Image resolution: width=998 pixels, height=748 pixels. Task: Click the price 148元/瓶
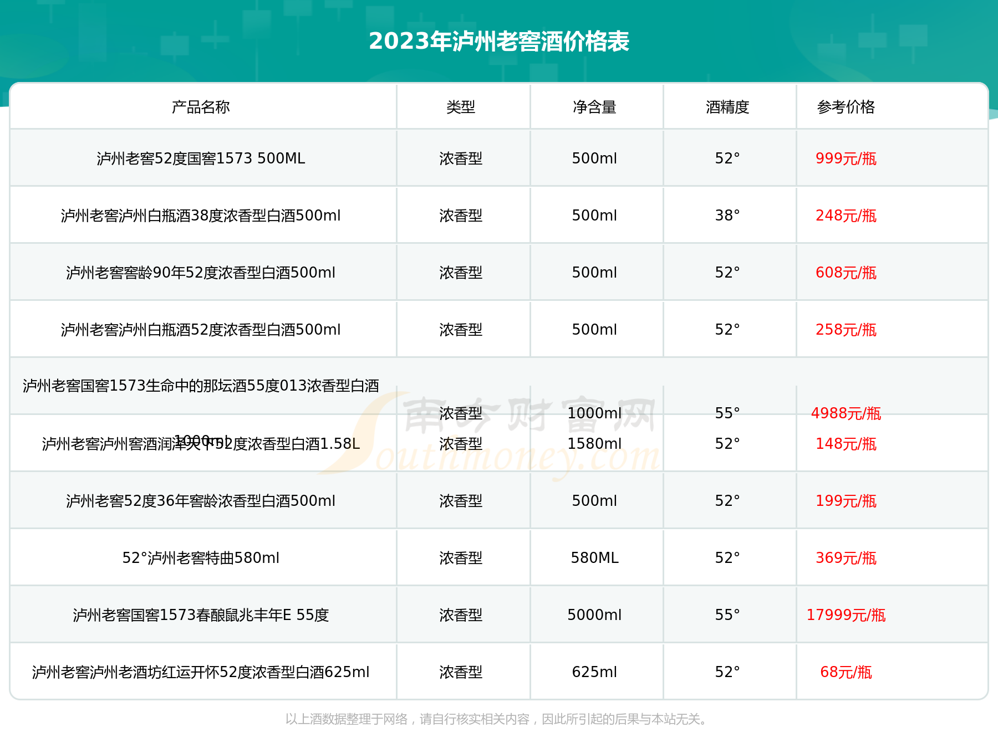[846, 444]
